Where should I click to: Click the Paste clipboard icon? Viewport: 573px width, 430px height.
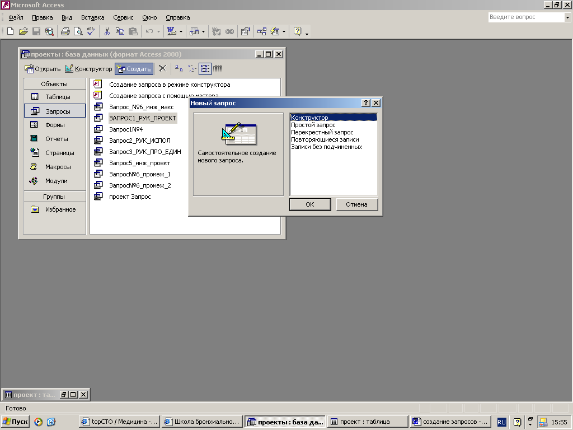tap(133, 31)
